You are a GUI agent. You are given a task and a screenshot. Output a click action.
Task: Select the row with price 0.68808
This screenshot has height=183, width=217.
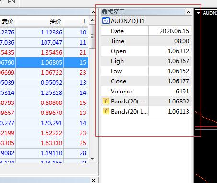point(44,103)
